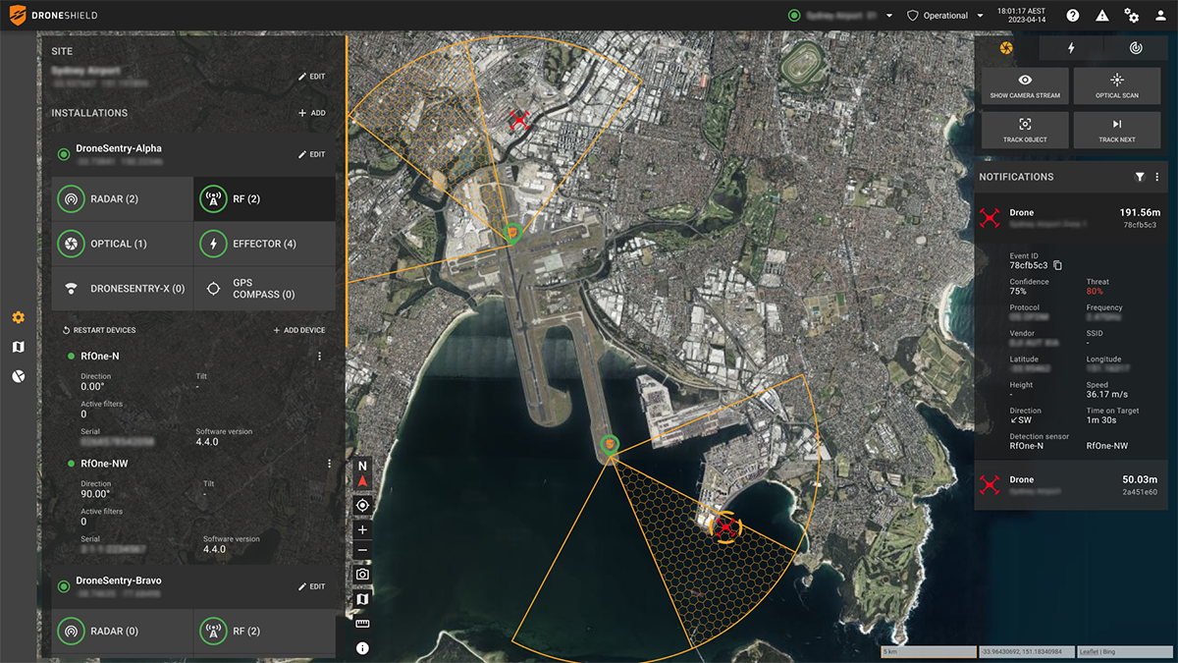1178x663 pixels.
Task: Open map layers icon on map toolbar
Action: pos(362,598)
